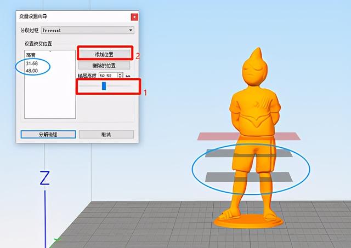Click the up arrow of the height spinner

(121, 74)
